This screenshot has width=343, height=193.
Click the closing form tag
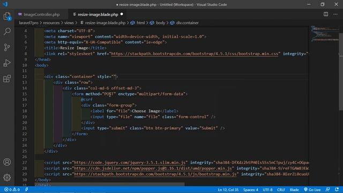point(80,133)
